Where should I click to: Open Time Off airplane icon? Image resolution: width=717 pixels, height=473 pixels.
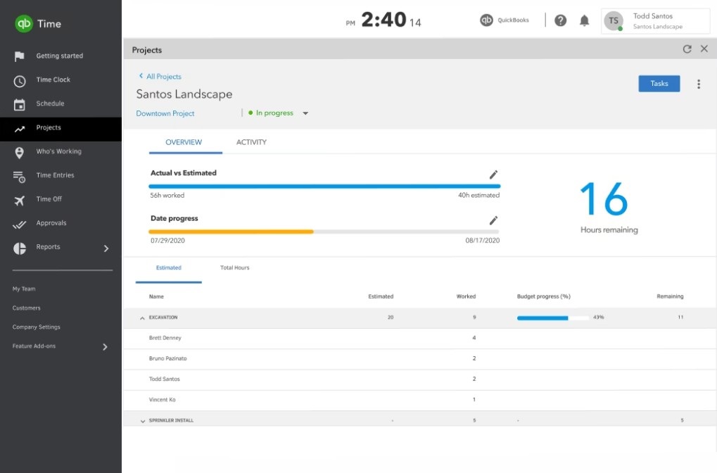[20, 201]
